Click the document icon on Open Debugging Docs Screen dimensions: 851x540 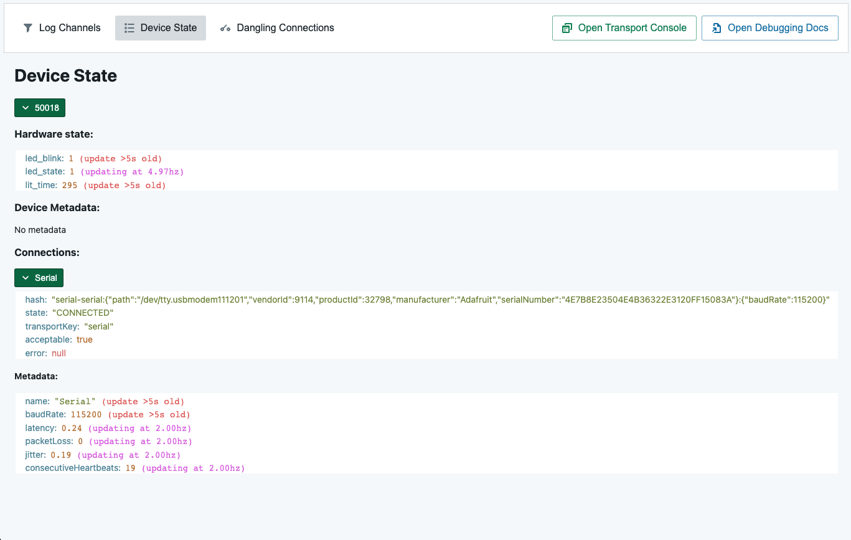[x=717, y=28]
